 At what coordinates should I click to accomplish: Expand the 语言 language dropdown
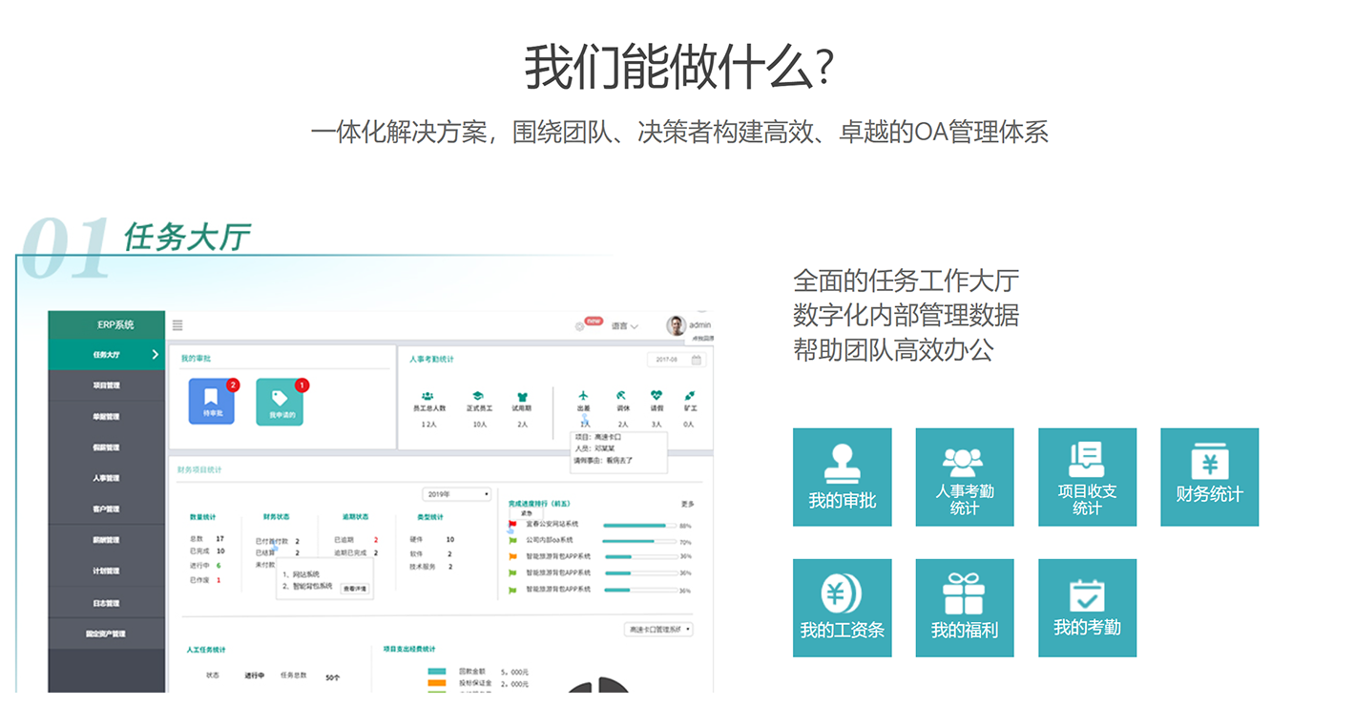pos(625,326)
